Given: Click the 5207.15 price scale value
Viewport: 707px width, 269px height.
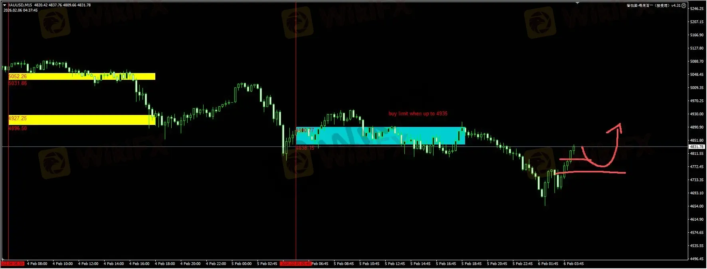Looking at the screenshot, I should coord(697,22).
